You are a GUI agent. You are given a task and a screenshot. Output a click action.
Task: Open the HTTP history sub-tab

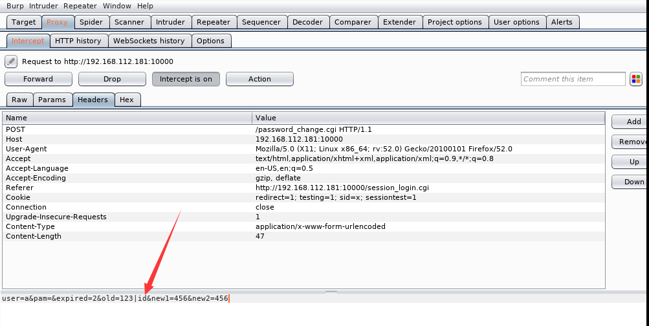tap(78, 41)
